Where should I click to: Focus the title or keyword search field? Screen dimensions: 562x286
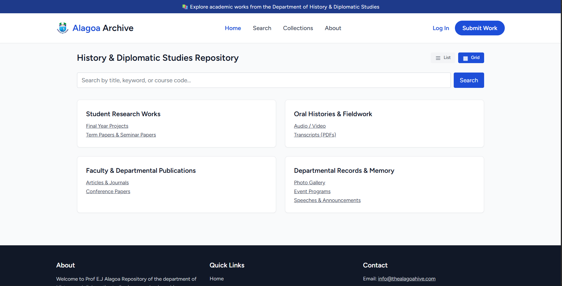263,80
